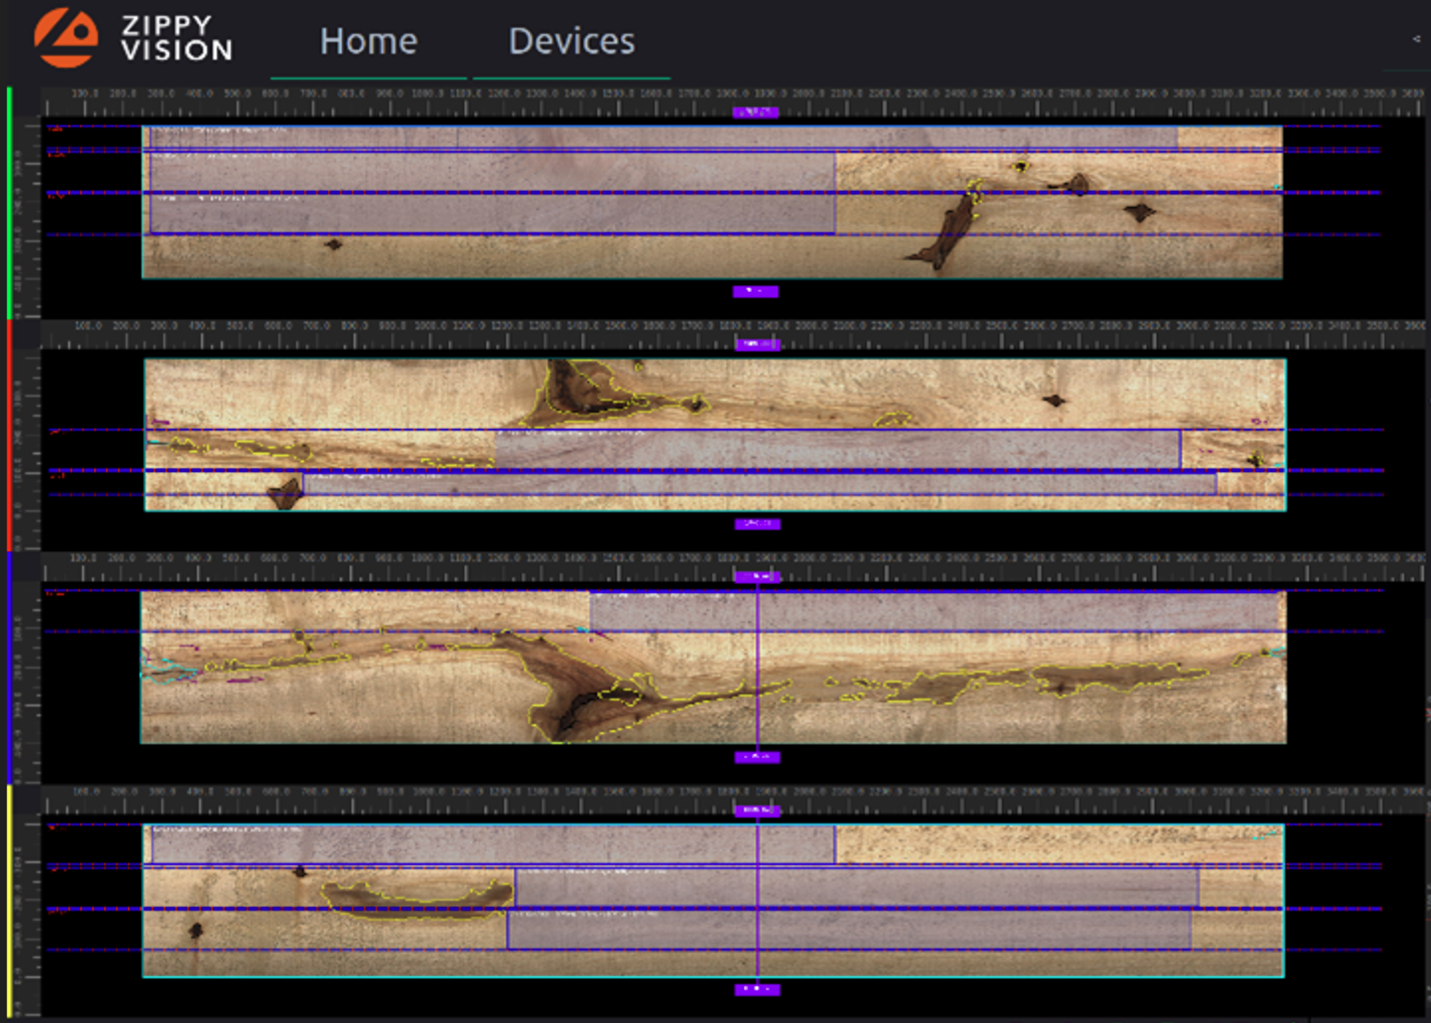Select the purple handle above the yellow-marked board

757,811
